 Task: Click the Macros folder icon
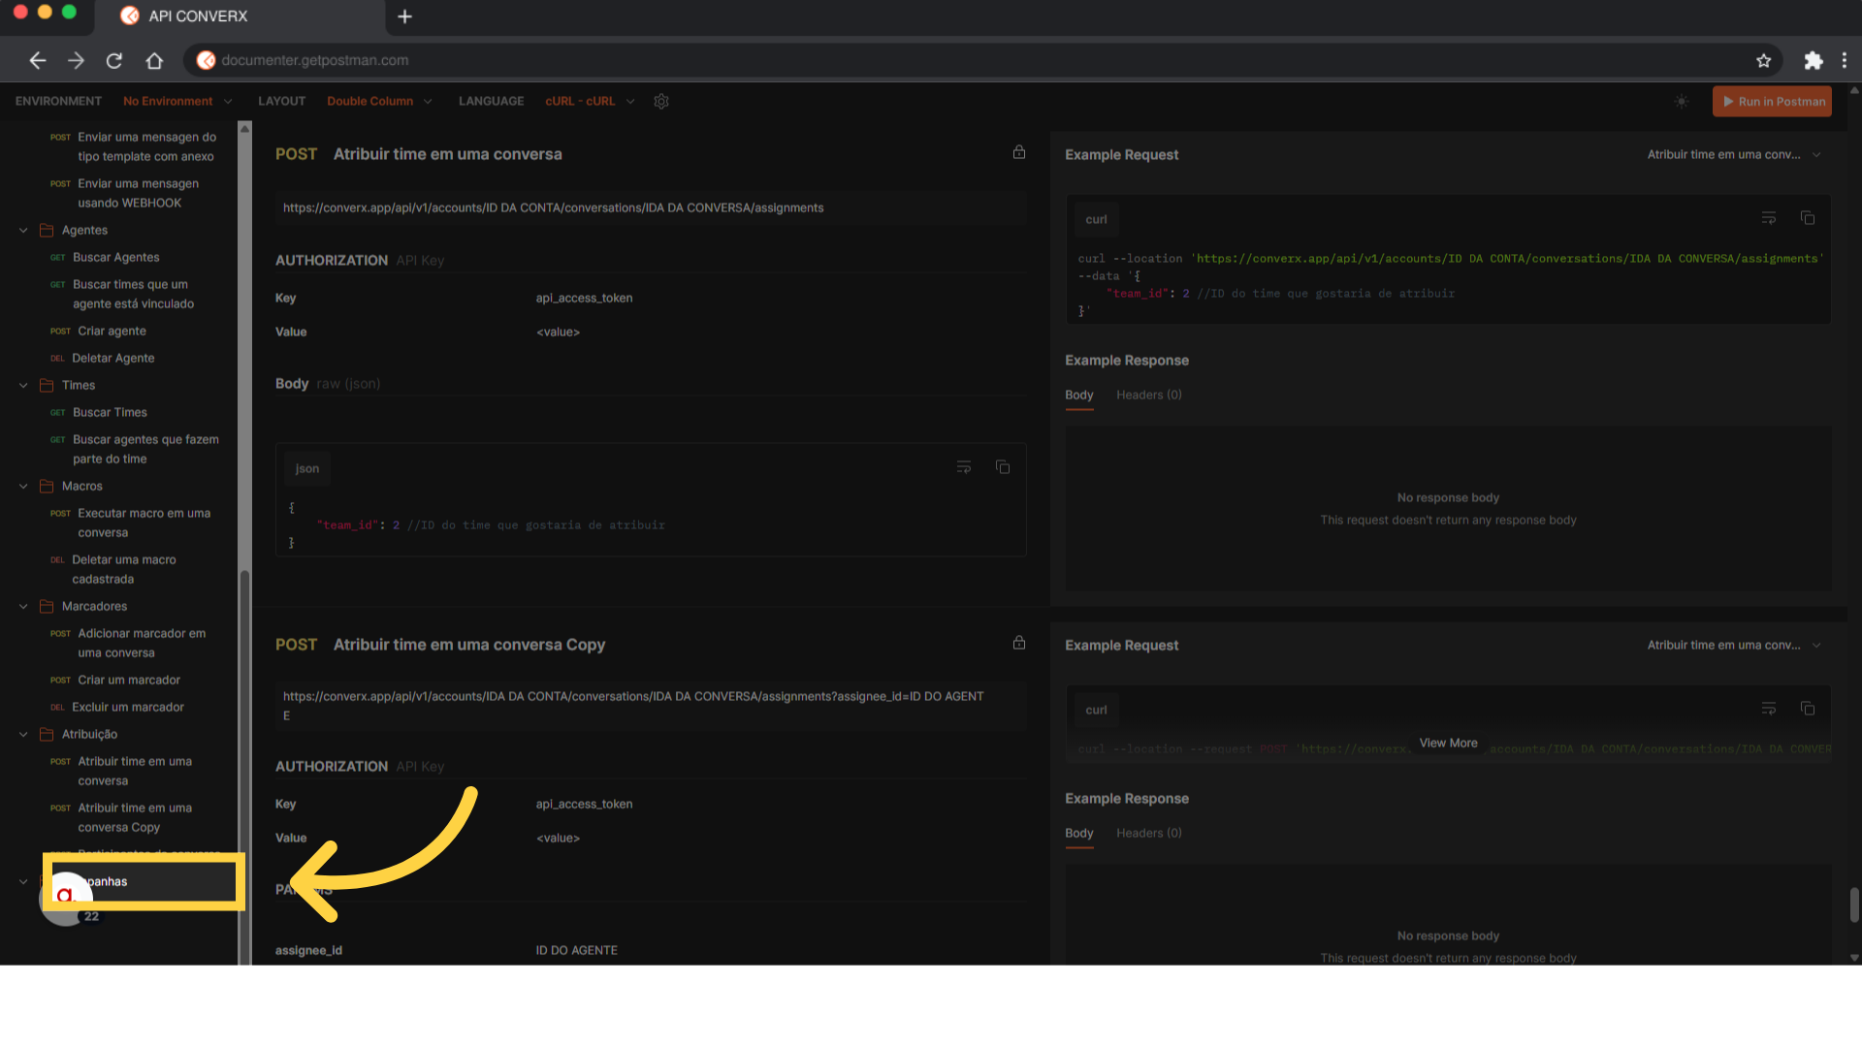coord(46,486)
